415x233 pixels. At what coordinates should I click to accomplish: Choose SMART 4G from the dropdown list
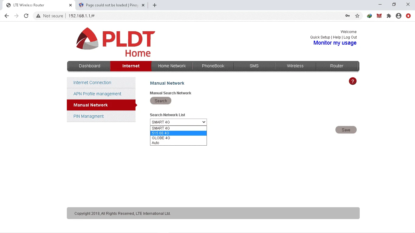tap(178, 128)
